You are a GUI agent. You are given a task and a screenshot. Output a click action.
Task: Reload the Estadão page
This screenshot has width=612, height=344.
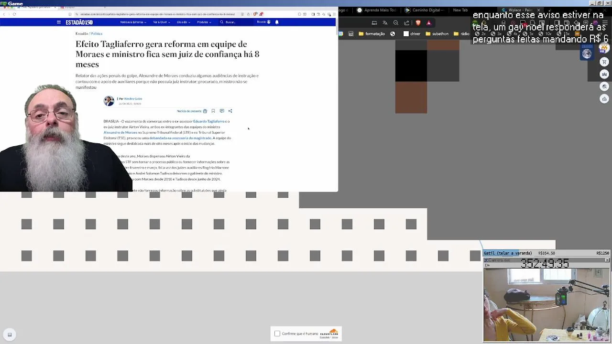point(14,14)
